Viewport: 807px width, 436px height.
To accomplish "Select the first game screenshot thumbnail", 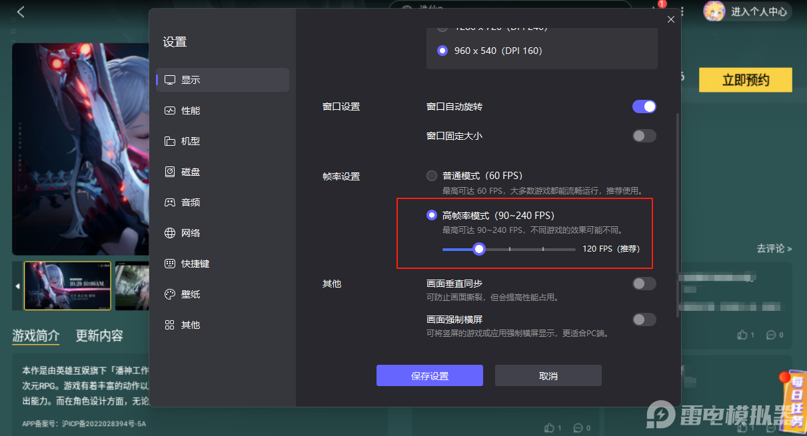I will coord(67,286).
